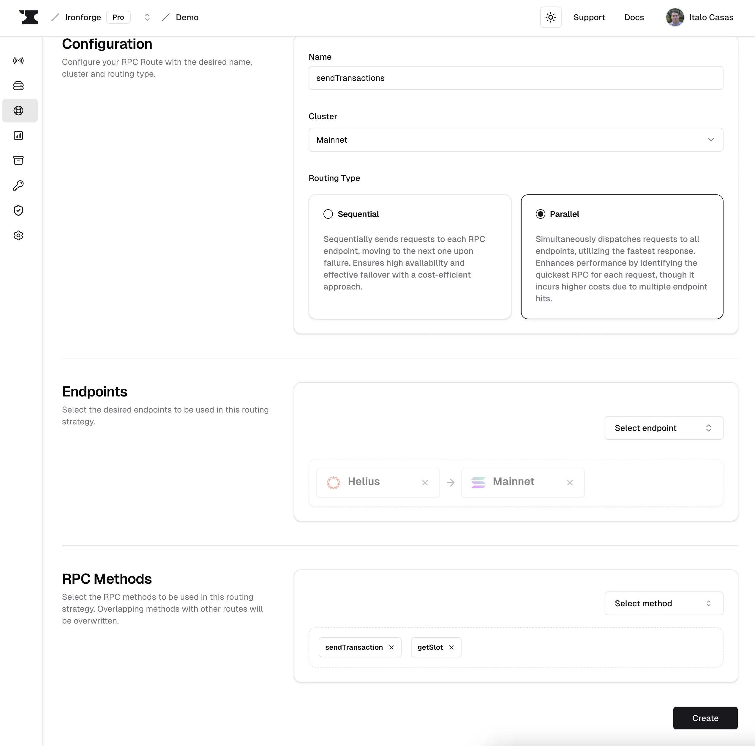Click the shield/security icon in sidebar

18,210
